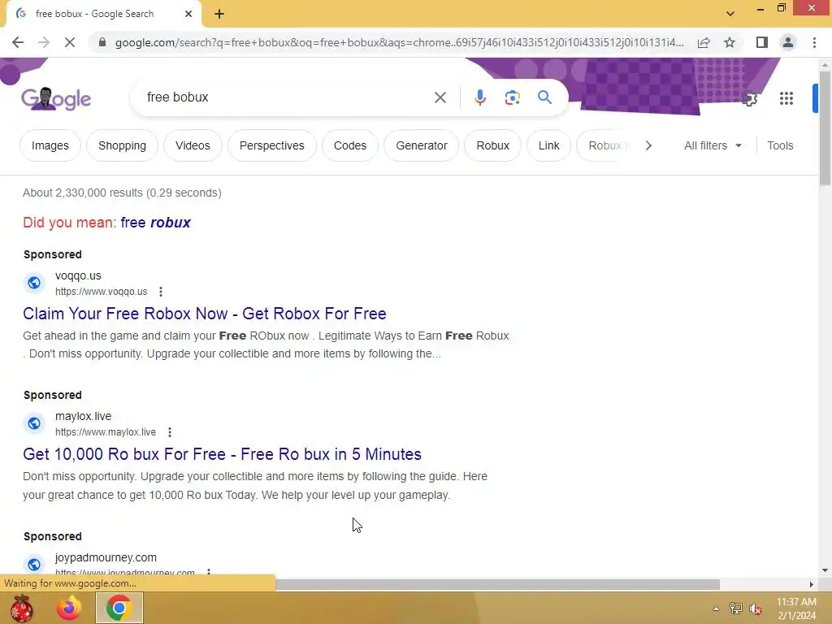Bookmark this tab with the star
The image size is (832, 624).
tap(730, 42)
